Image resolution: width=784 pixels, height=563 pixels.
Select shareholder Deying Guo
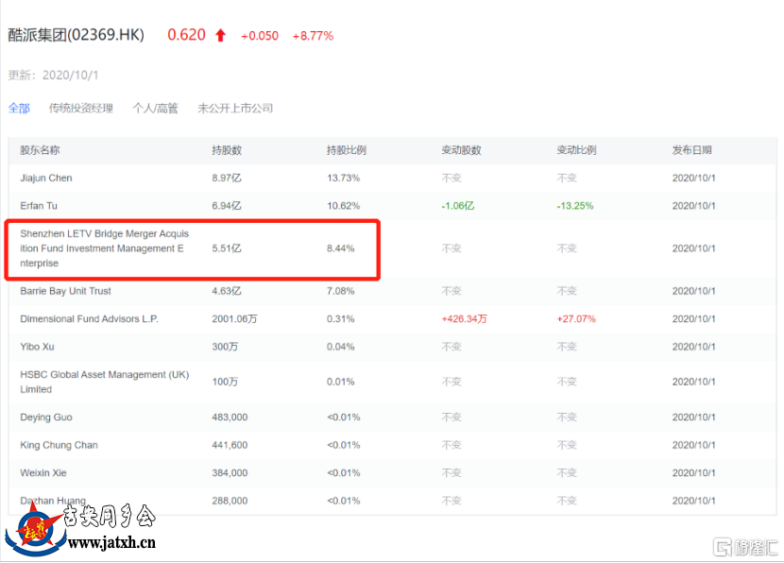[x=46, y=417]
